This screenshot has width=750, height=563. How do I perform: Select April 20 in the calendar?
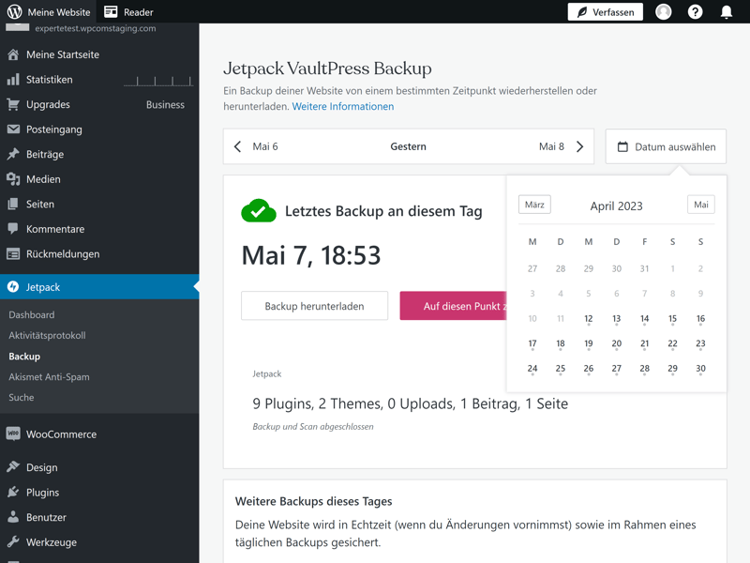616,343
